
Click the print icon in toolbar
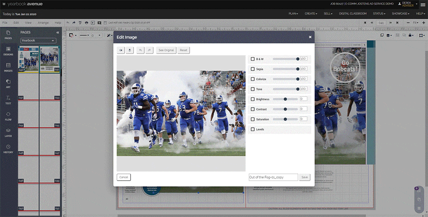(x=86, y=23)
